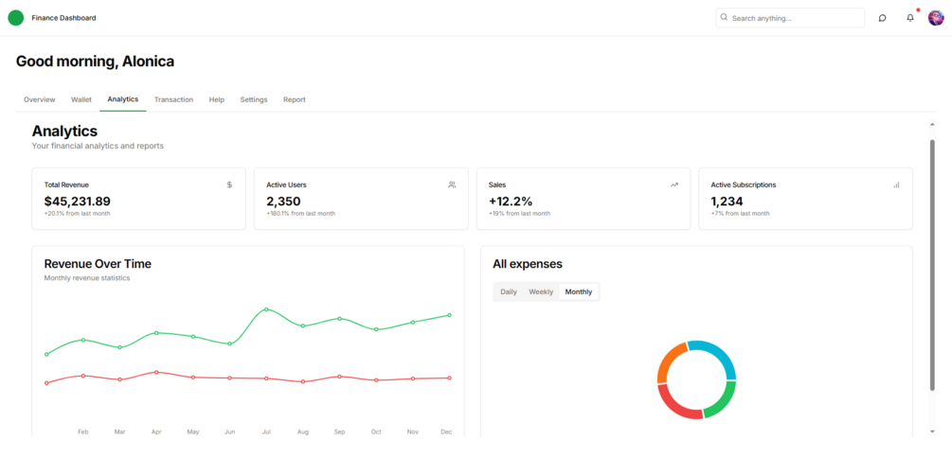Open the Transaction tab
This screenshot has height=475, width=952.
173,99
